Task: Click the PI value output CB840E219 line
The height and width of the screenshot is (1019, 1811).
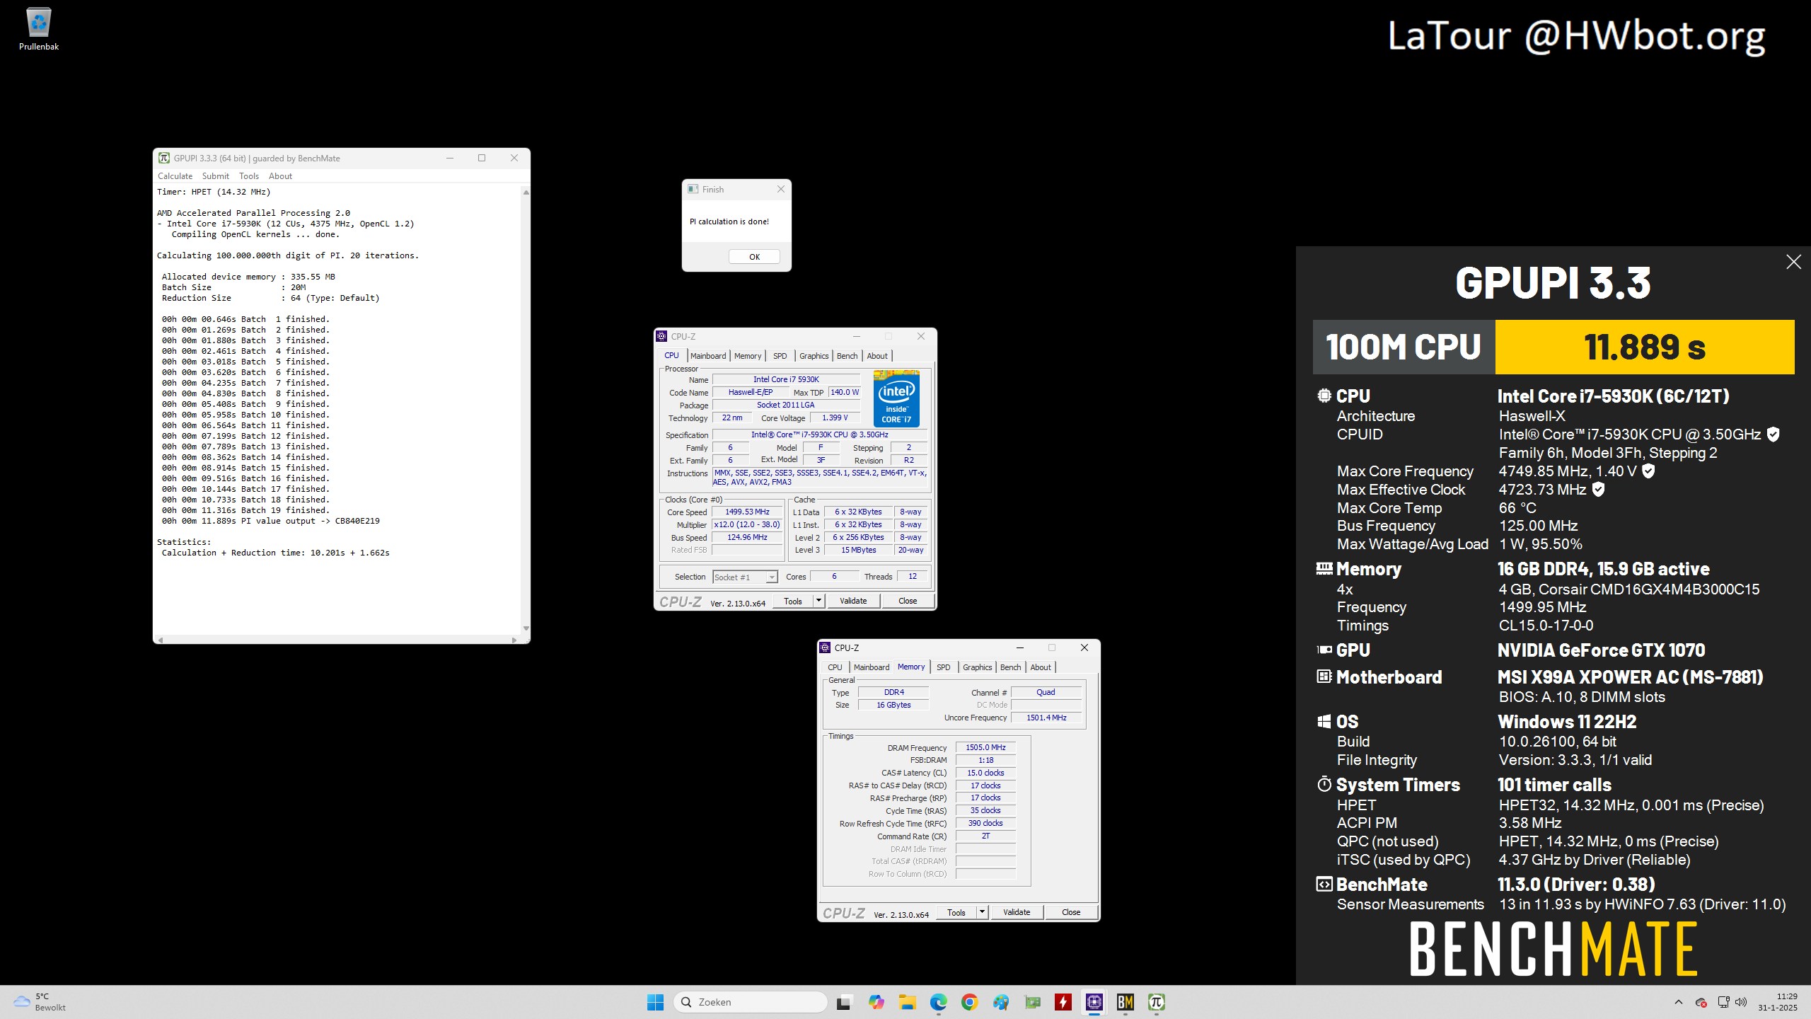Action: 271,521
